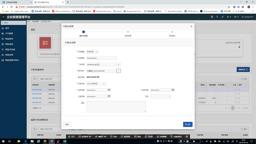The image size is (256, 144).
Task: Open the header dropdown next to the star
Action: pos(236,17)
